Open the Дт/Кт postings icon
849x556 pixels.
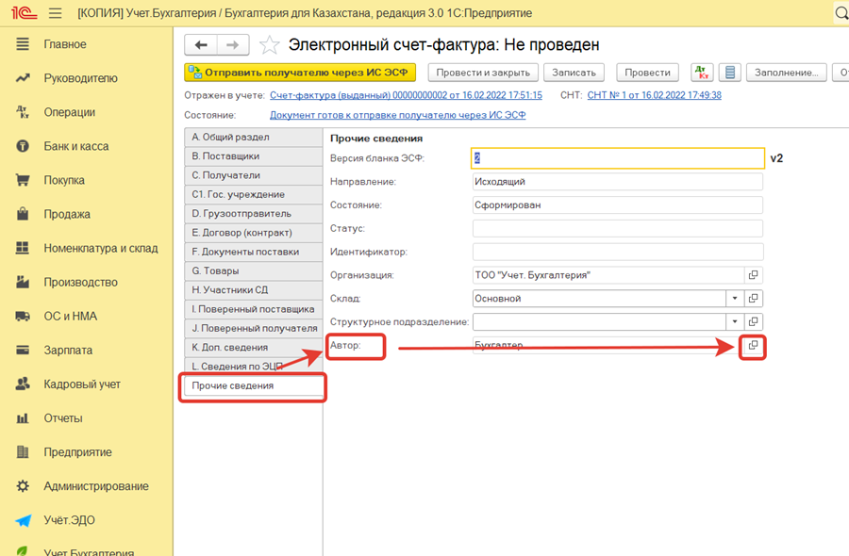(702, 73)
